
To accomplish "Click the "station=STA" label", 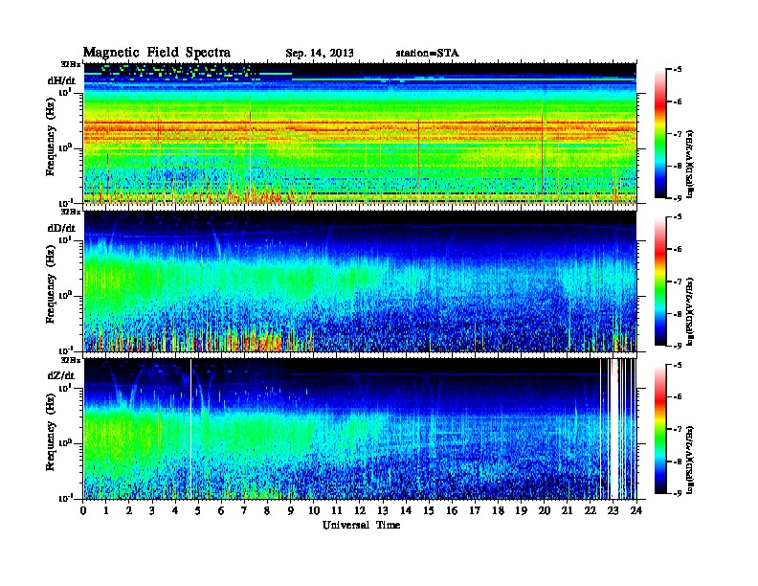I will tap(428, 53).
